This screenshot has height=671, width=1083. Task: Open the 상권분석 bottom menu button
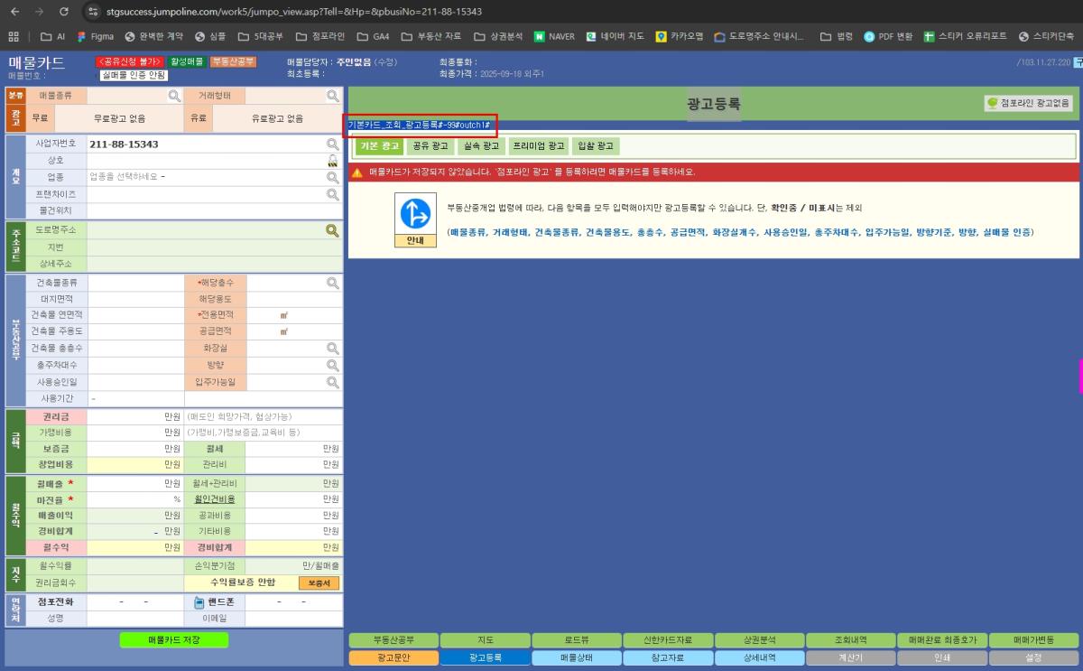pos(758,640)
